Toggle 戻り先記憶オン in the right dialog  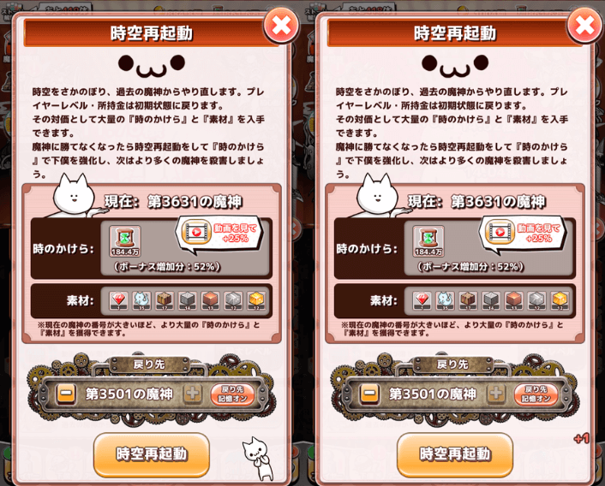(x=536, y=394)
